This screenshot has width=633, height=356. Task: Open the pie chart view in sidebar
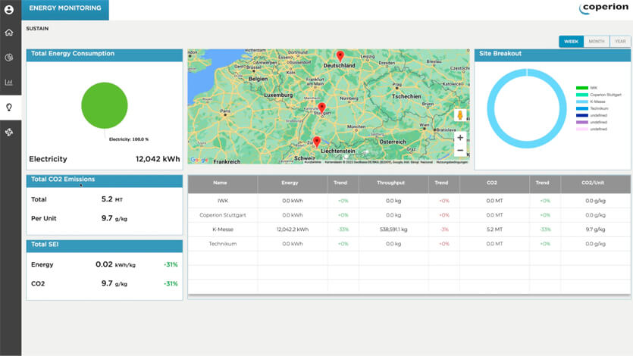click(x=9, y=58)
